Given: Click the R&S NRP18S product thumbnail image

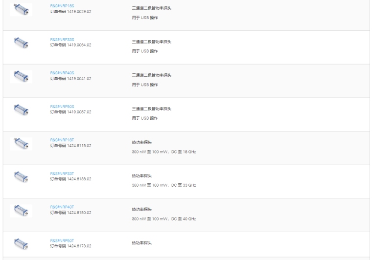Looking at the screenshot, I should [x=21, y=9].
